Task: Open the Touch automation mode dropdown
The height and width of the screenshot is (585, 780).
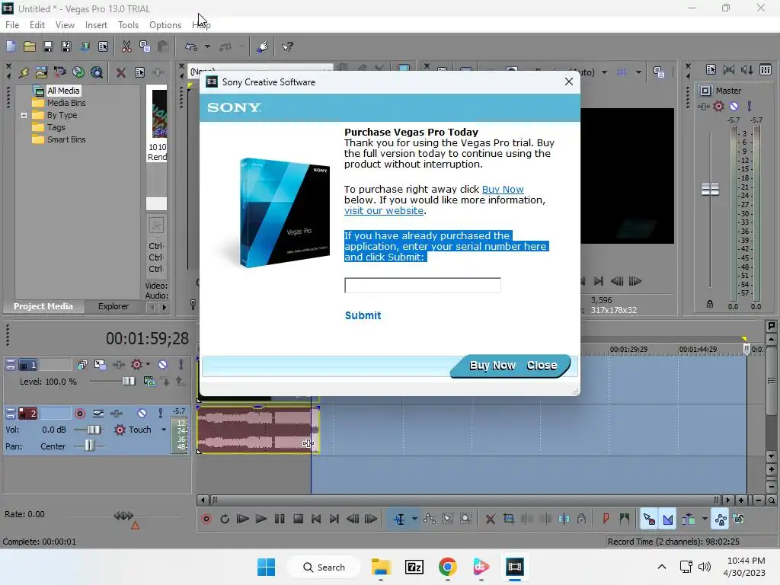Action: pos(163,430)
